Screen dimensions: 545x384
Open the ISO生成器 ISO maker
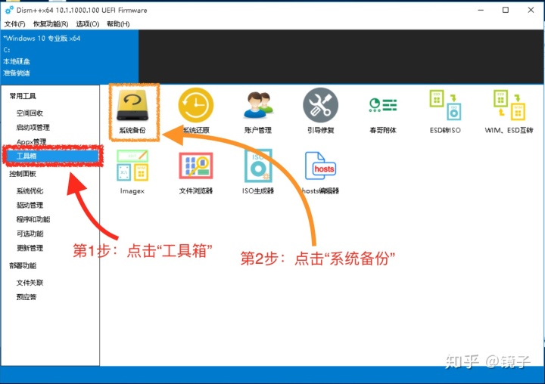(x=258, y=172)
